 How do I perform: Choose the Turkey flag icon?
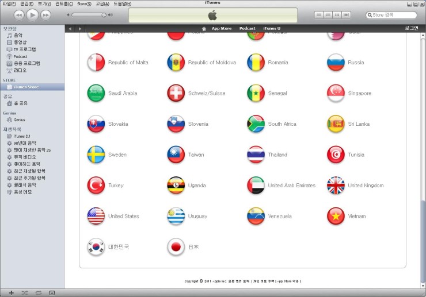(x=96, y=186)
